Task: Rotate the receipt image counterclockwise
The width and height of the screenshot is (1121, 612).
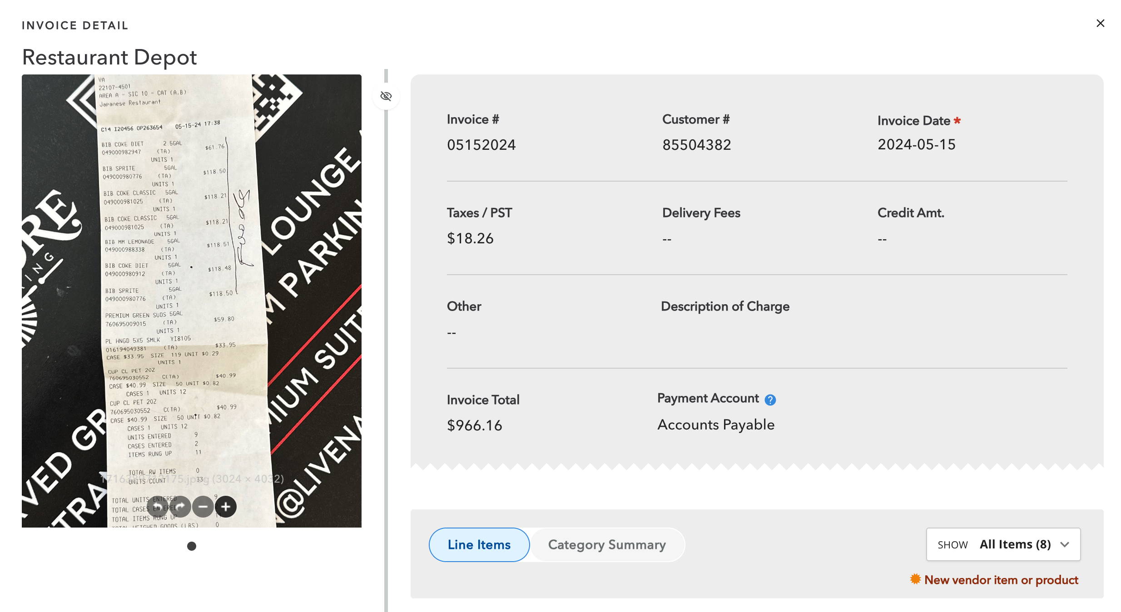Action: pyautogui.click(x=158, y=507)
